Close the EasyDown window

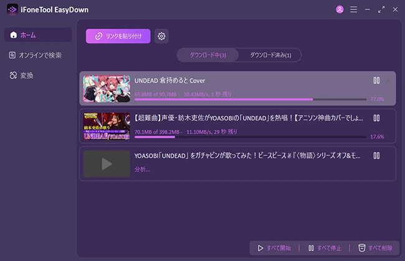[395, 9]
